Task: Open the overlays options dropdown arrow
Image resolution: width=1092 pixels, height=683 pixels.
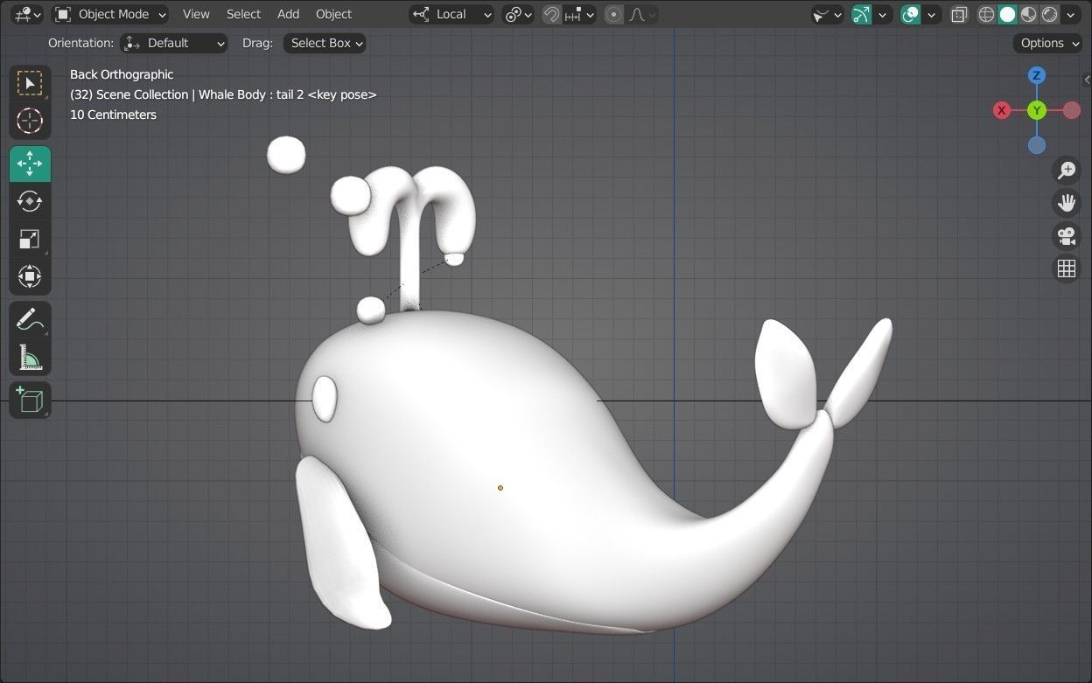Action: click(932, 14)
